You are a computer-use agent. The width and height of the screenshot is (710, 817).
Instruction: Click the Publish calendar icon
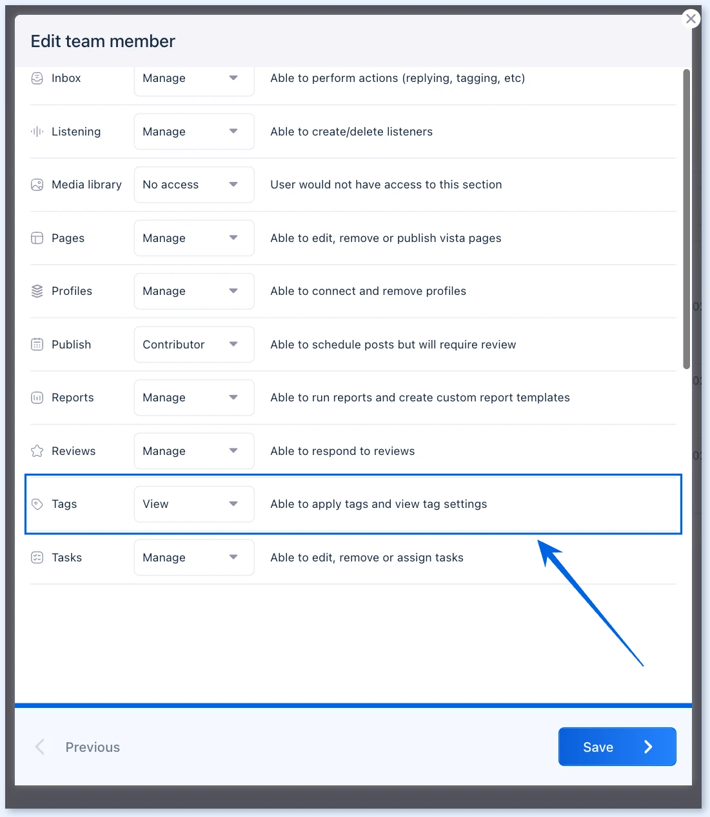coord(37,345)
